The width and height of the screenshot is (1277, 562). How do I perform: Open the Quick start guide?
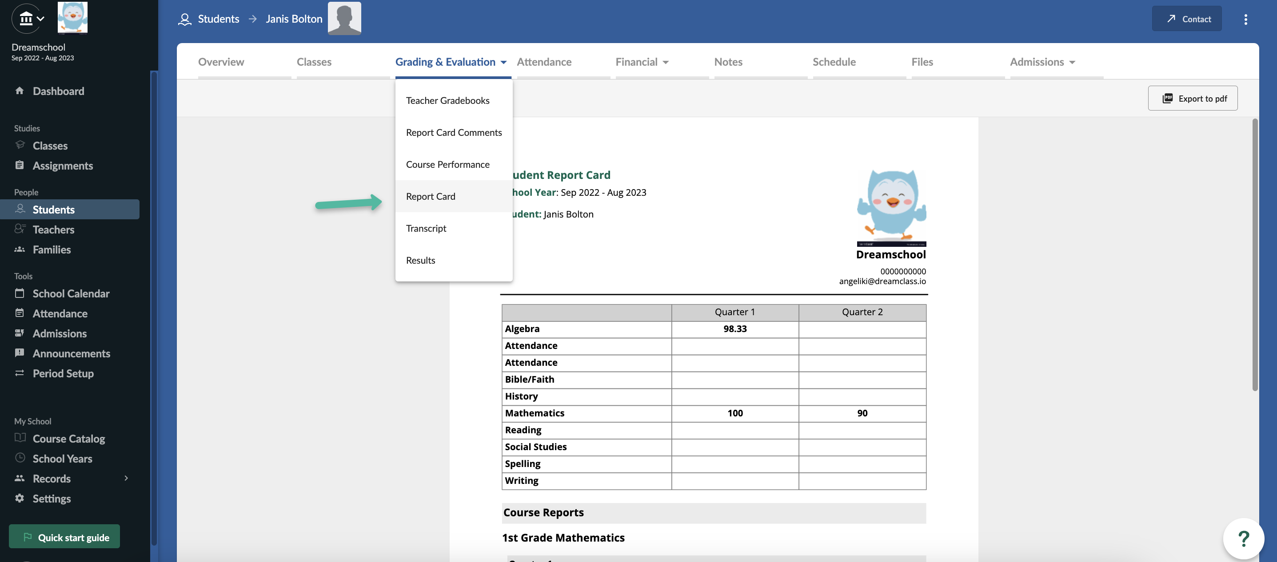64,536
